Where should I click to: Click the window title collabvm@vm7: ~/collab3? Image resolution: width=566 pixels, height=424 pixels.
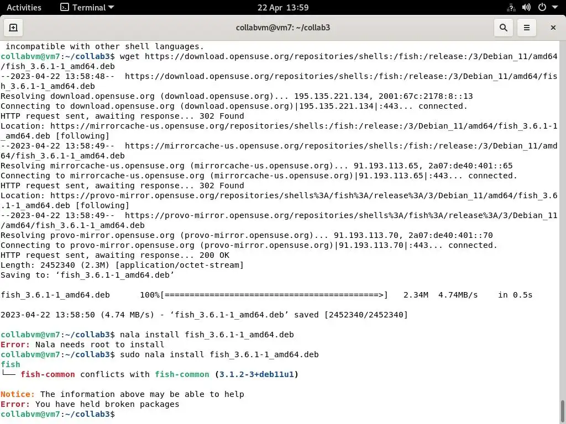point(283,28)
